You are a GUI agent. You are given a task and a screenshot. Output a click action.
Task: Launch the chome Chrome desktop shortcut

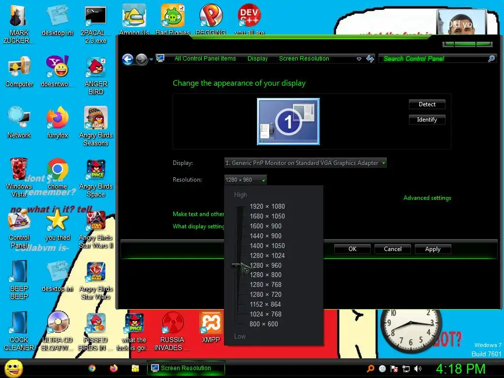tap(57, 174)
